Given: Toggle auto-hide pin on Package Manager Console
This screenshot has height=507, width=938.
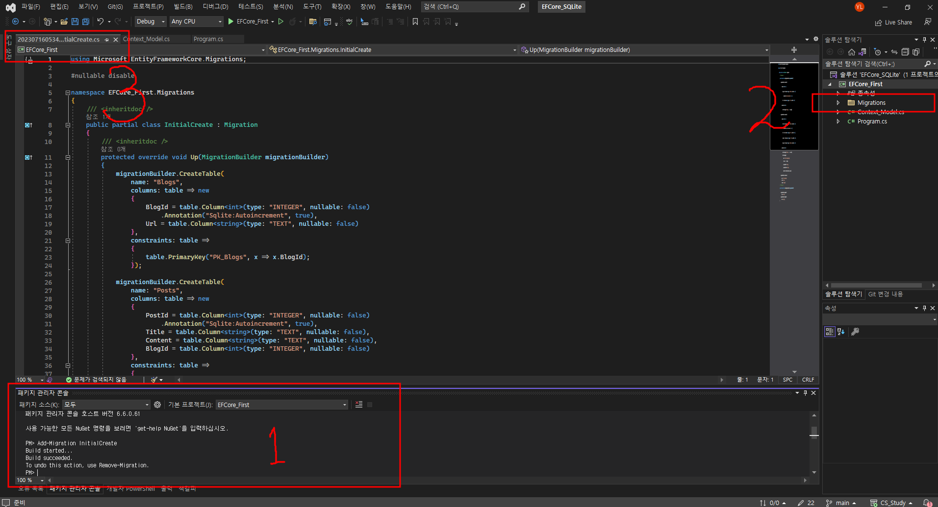Looking at the screenshot, I should (x=805, y=393).
